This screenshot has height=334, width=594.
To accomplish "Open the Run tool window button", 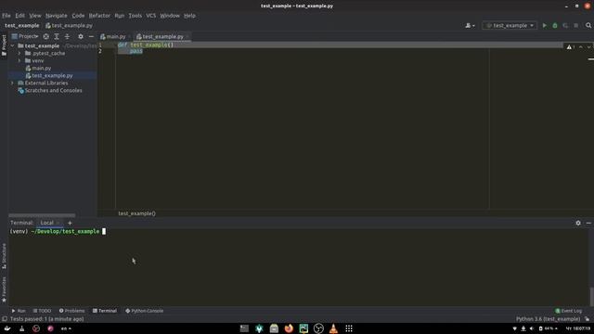I will [x=19, y=311].
